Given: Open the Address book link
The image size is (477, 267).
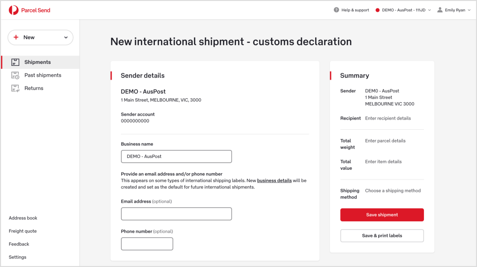Looking at the screenshot, I should (x=23, y=218).
